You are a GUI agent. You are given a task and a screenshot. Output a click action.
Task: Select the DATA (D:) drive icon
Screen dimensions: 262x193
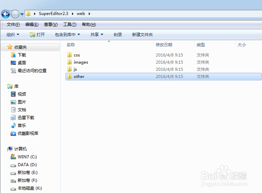(x=13, y=165)
